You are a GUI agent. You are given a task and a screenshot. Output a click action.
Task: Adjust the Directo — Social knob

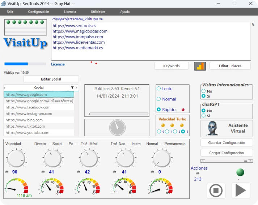pyautogui.click(x=53, y=159)
